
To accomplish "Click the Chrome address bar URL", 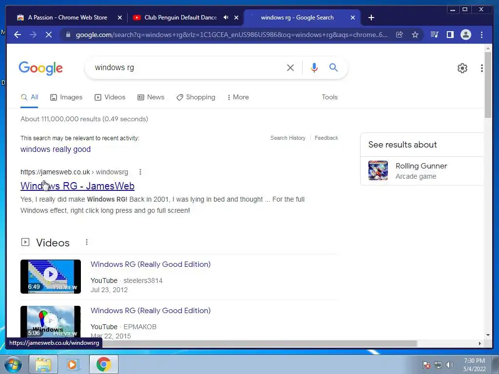I will pyautogui.click(x=231, y=35).
